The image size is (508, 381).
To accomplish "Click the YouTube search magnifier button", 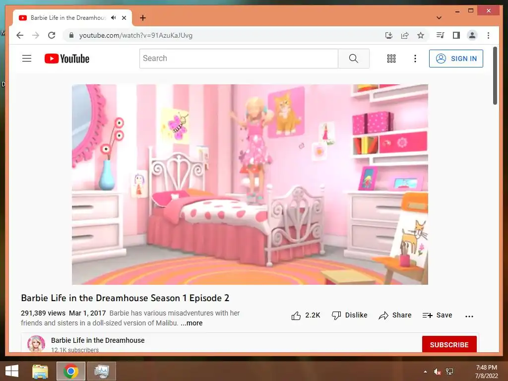I will [353, 59].
